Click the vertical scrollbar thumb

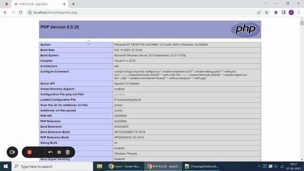(x=302, y=23)
